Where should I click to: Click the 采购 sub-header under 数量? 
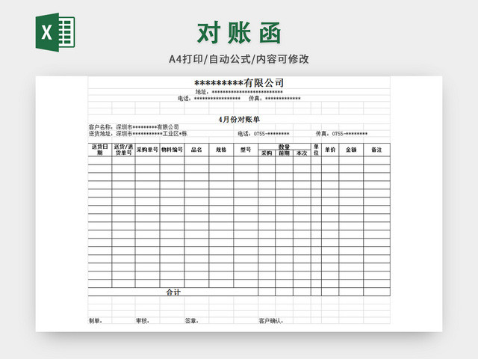[x=267, y=153]
